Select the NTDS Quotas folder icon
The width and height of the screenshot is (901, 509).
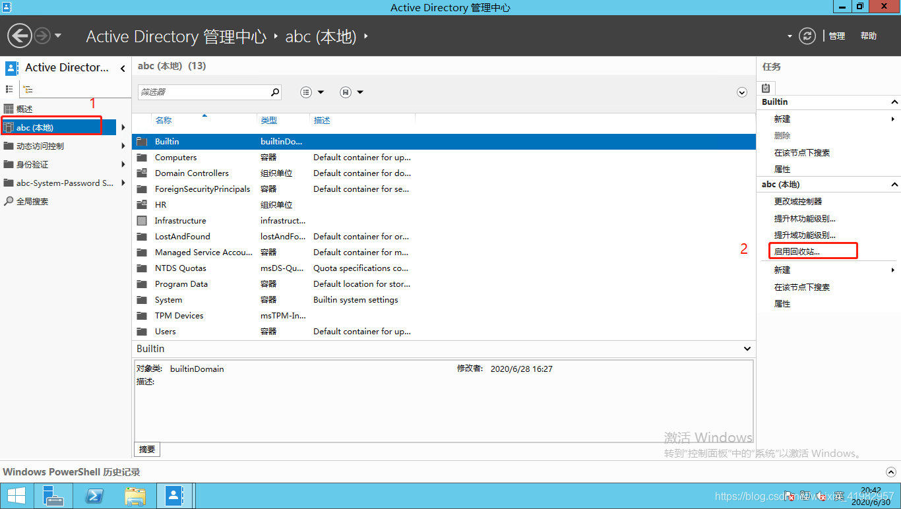pos(142,268)
